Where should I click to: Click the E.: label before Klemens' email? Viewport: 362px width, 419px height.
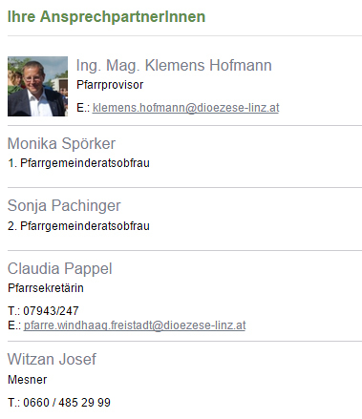83,108
